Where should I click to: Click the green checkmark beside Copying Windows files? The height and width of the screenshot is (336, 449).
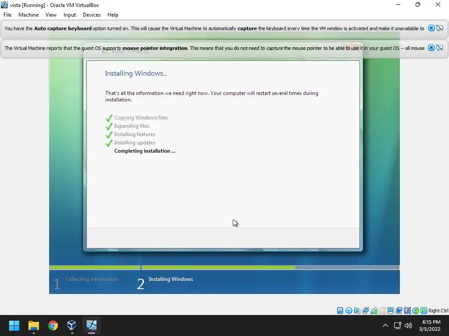tap(109, 118)
